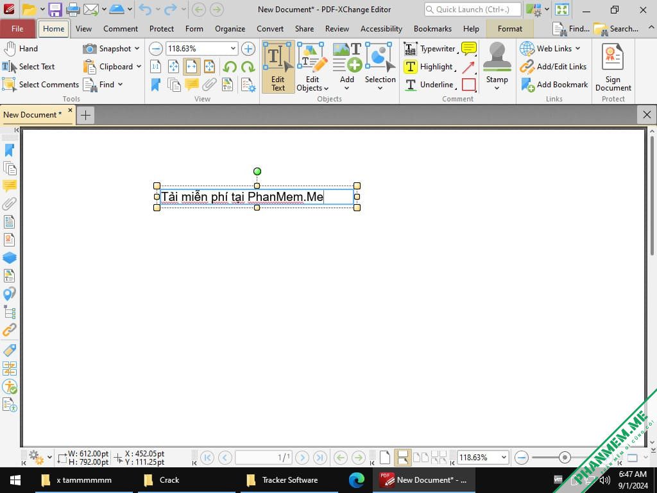This screenshot has height=493, width=657.
Task: Toggle two pages layout in status bar
Action: (421, 457)
